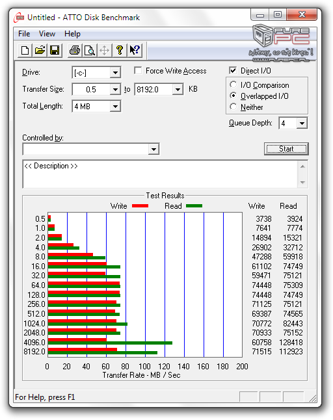The height and width of the screenshot is (420, 333).
Task: Click the write value 71515
Action: point(261,352)
